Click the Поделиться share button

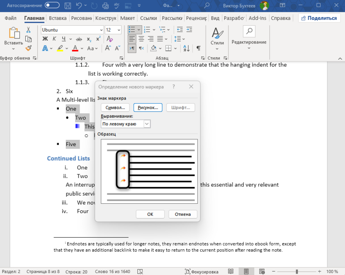point(319,18)
